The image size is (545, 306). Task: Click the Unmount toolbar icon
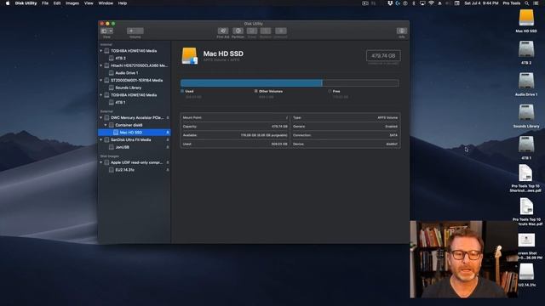(281, 31)
